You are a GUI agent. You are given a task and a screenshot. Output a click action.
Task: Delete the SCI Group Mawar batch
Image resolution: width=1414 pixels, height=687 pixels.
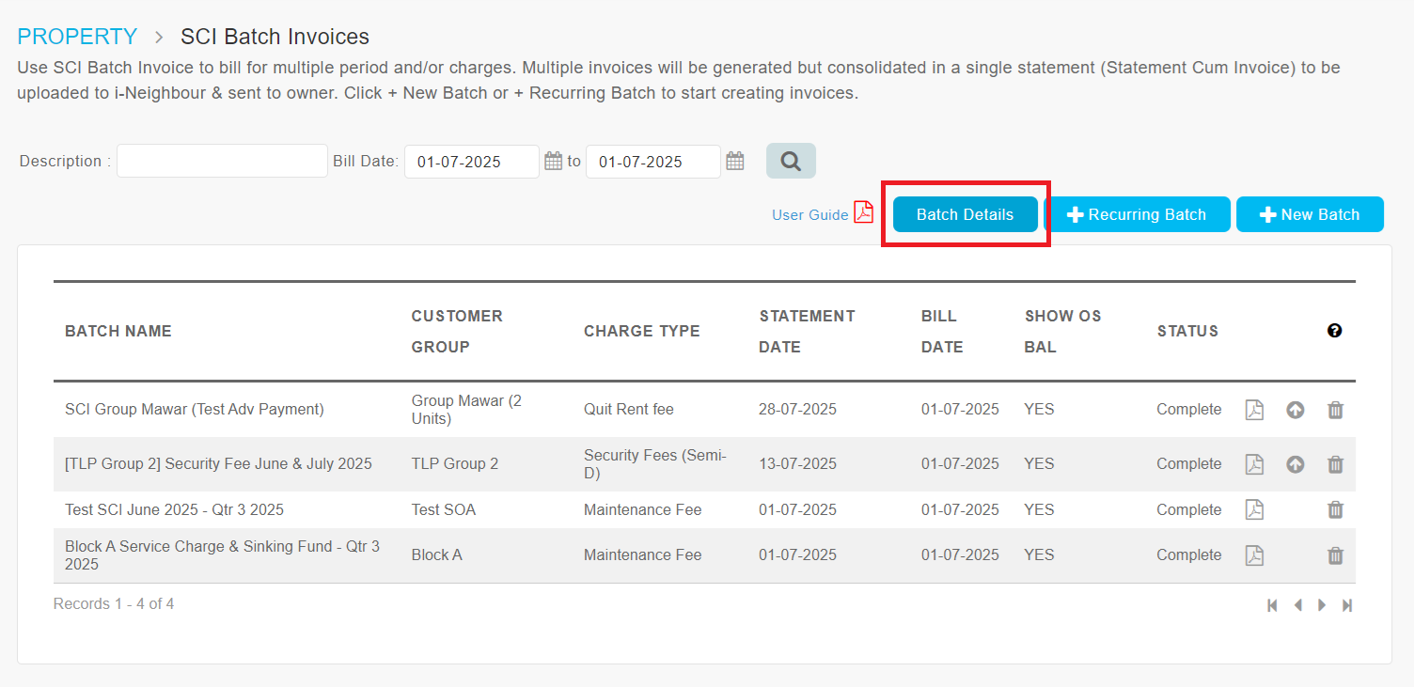[x=1335, y=410]
